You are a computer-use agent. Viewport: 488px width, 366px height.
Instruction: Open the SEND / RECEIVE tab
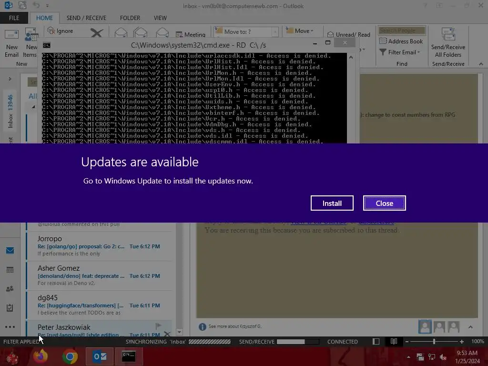(x=86, y=18)
